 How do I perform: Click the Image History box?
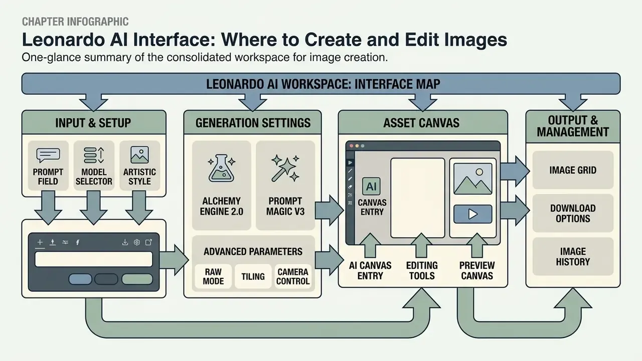pyautogui.click(x=573, y=256)
